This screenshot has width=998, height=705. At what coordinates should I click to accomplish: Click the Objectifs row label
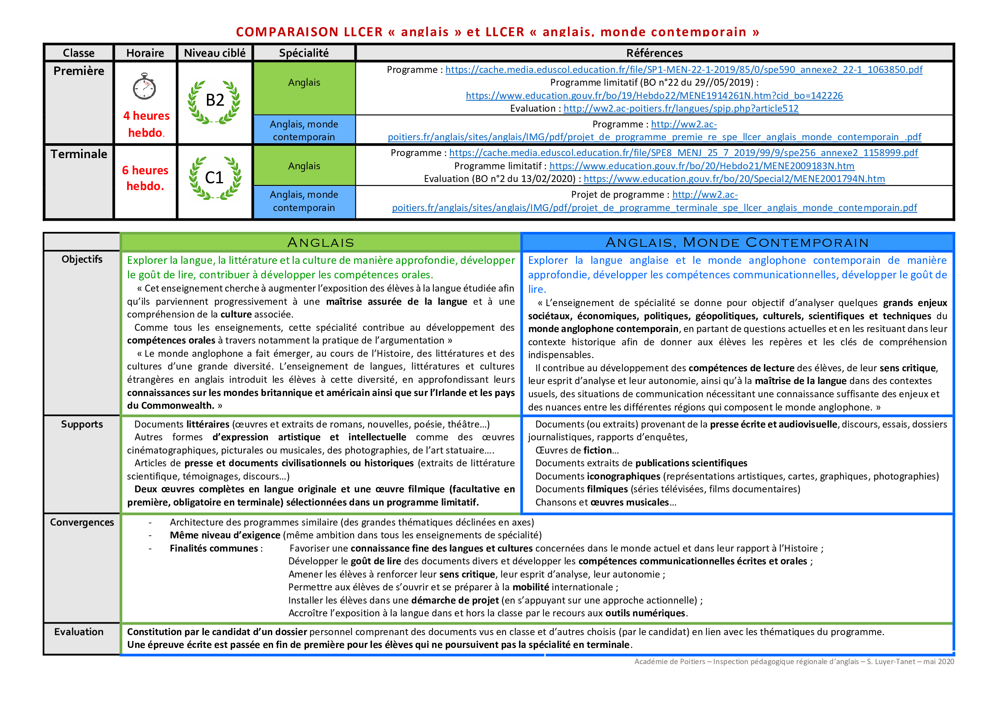(x=82, y=259)
